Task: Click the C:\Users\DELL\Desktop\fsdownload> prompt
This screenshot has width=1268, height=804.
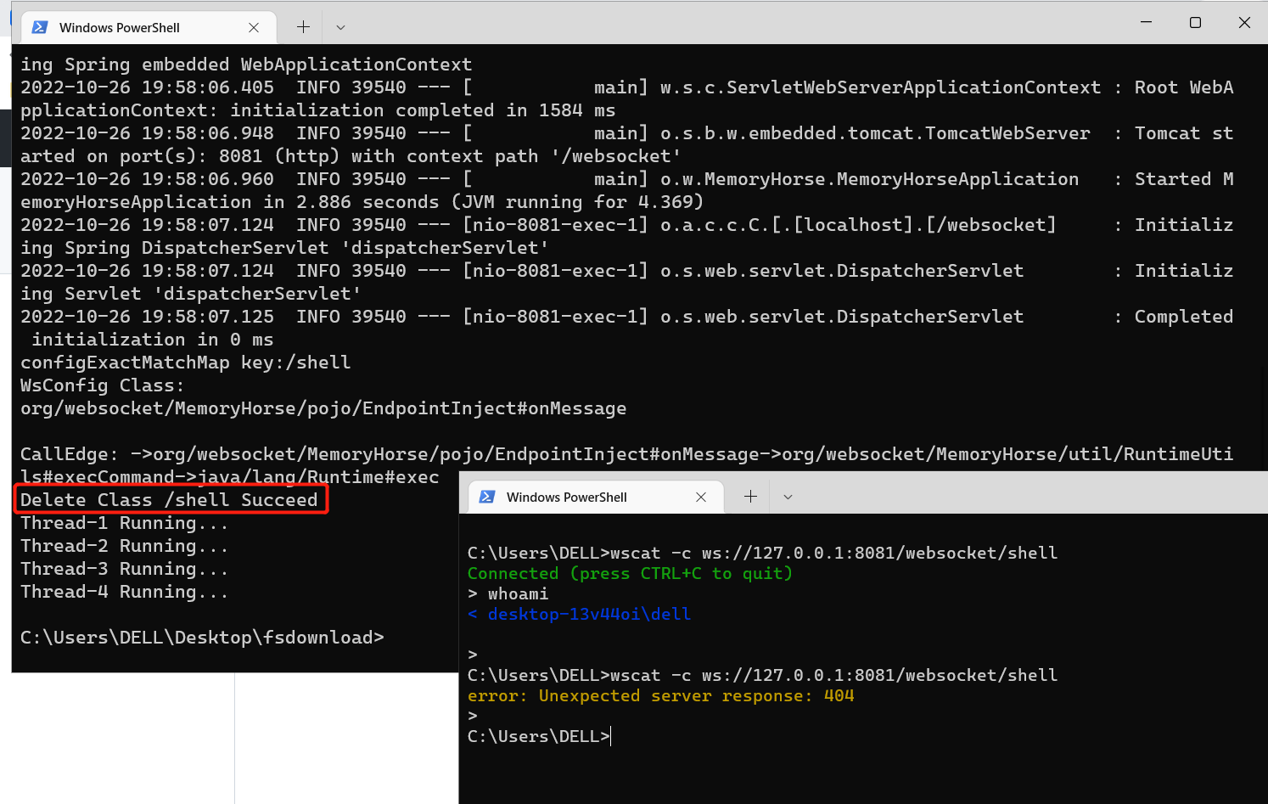Action: [202, 638]
